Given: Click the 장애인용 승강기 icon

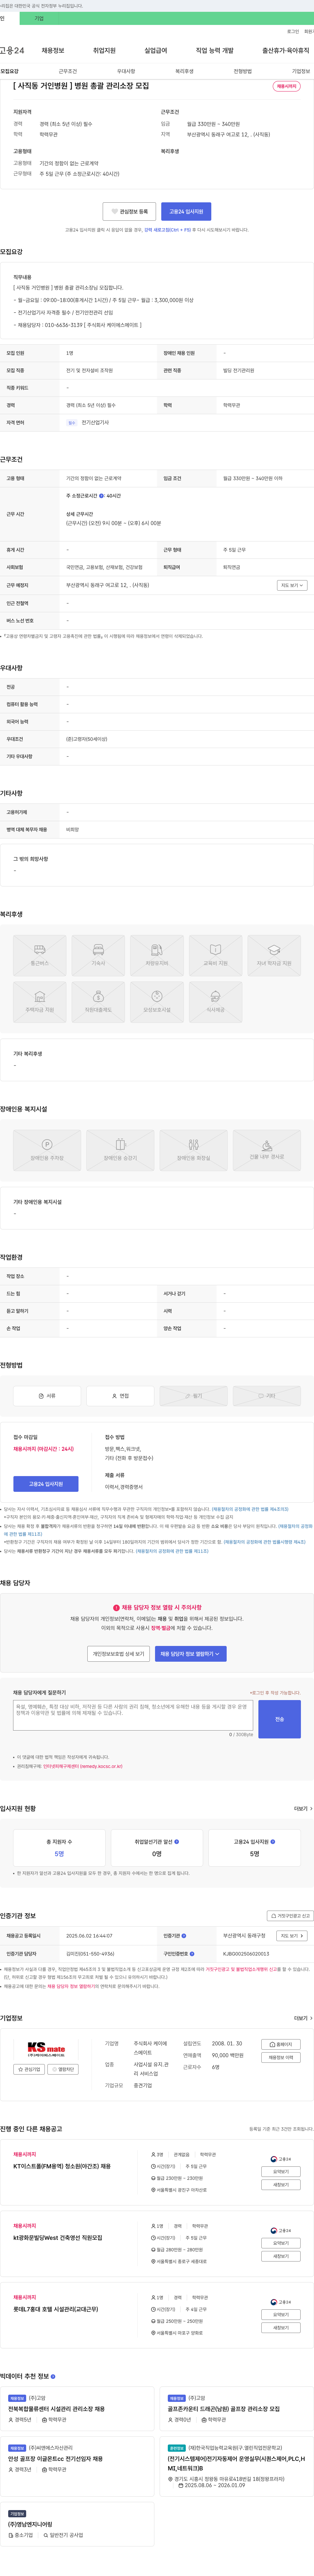Looking at the screenshot, I should pyautogui.click(x=121, y=1150).
